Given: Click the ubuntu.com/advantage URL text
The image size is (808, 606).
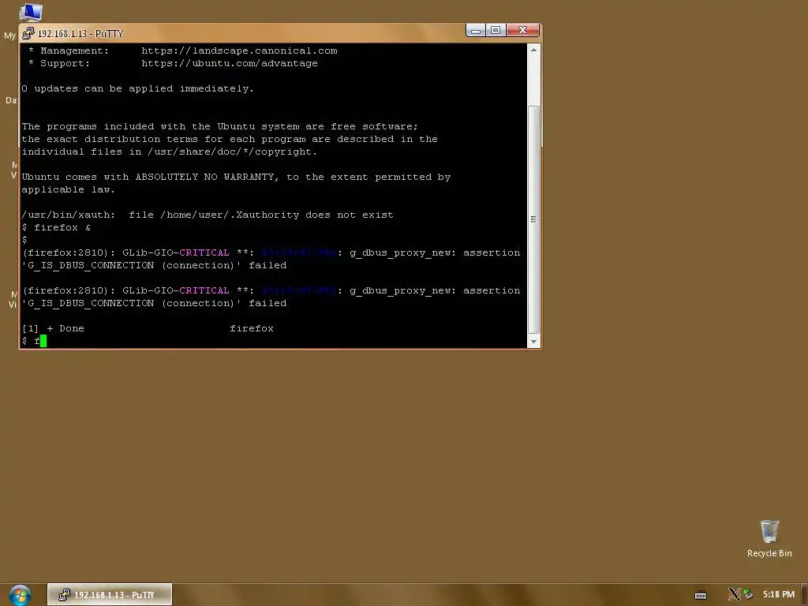Looking at the screenshot, I should click(230, 63).
